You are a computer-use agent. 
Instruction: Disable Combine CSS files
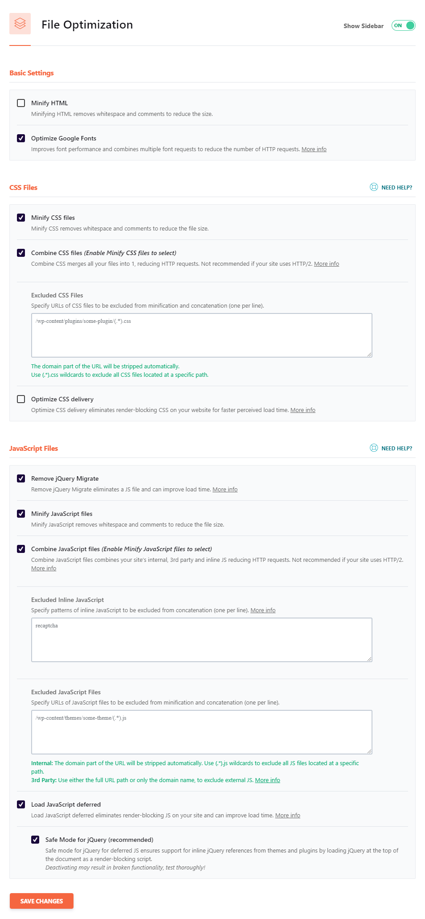20,253
